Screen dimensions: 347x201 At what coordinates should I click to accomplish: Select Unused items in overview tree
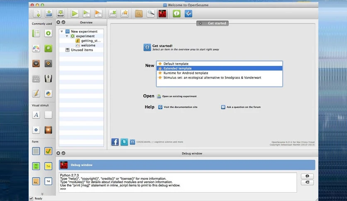click(x=82, y=50)
